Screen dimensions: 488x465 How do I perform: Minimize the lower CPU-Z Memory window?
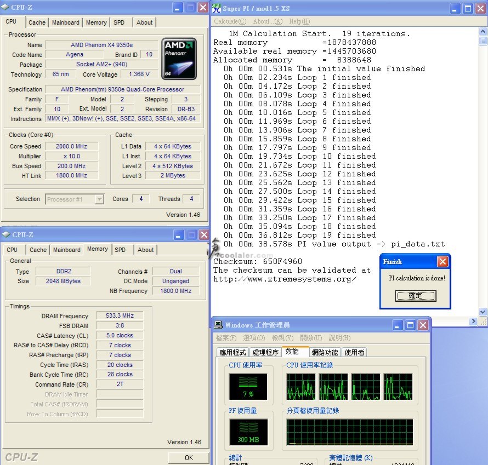[x=178, y=235]
